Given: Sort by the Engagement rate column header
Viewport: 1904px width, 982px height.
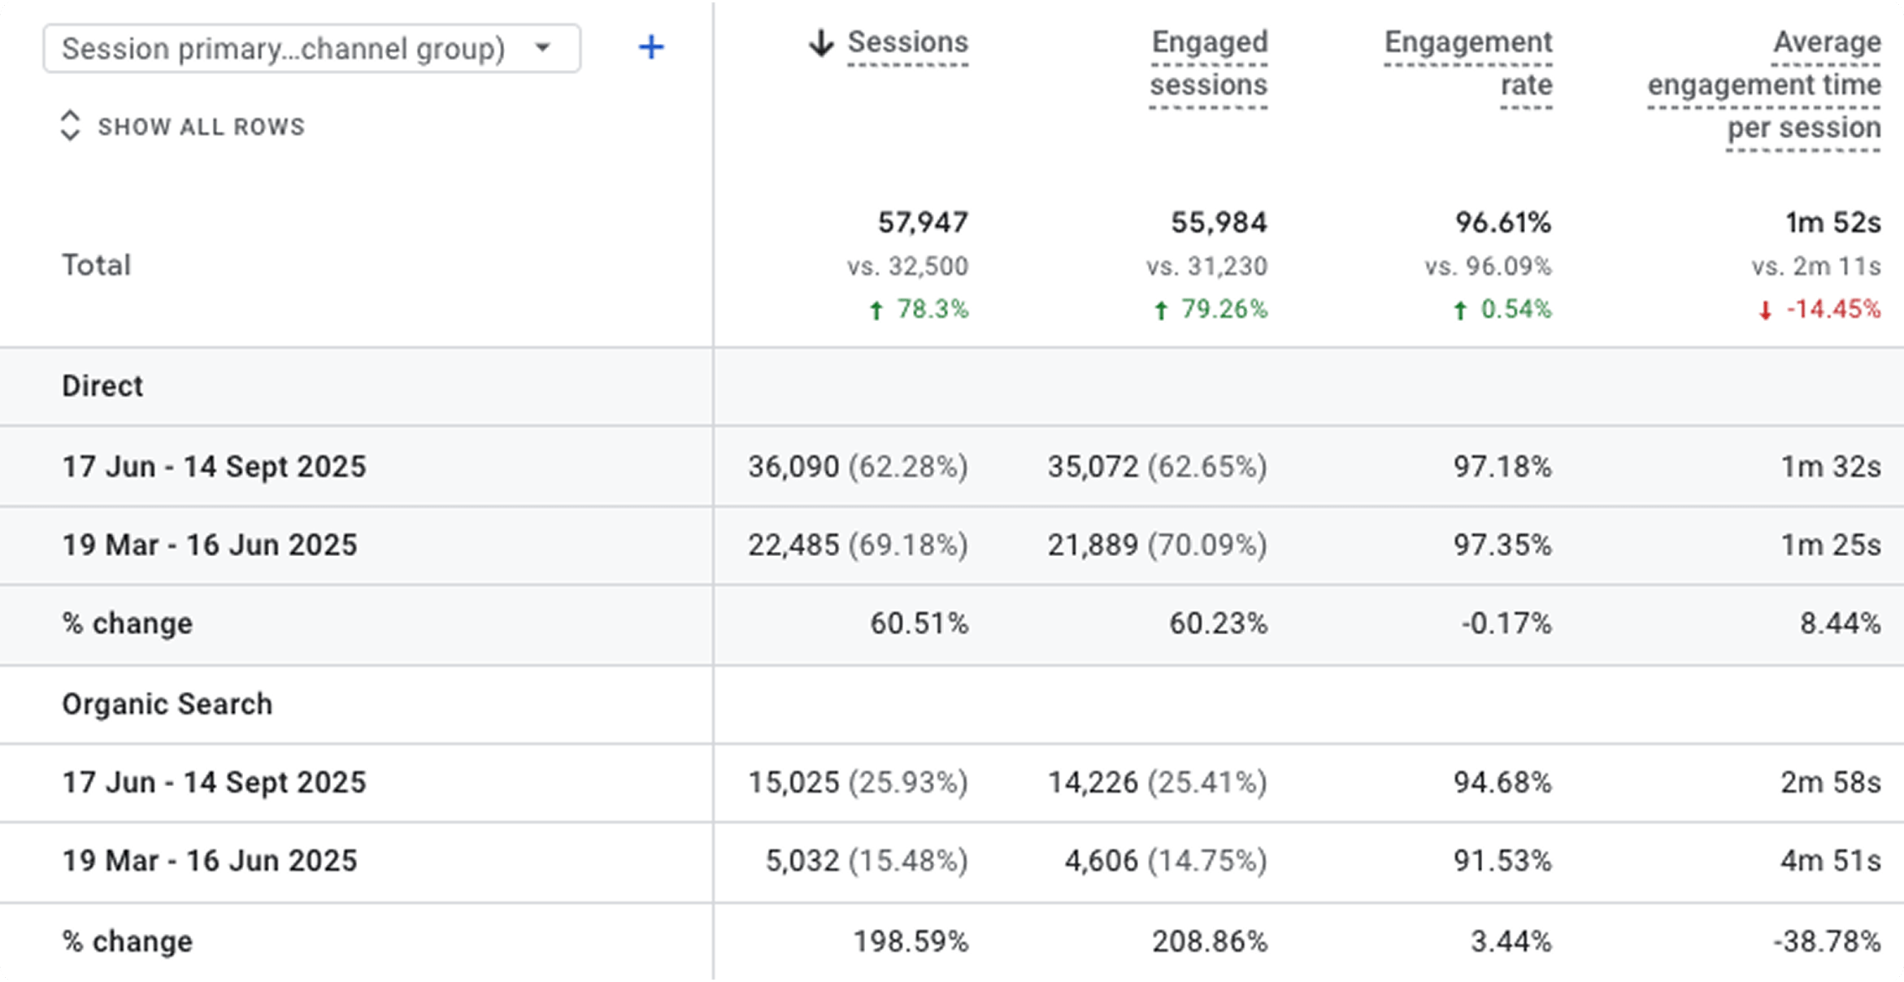Looking at the screenshot, I should pos(1468,63).
